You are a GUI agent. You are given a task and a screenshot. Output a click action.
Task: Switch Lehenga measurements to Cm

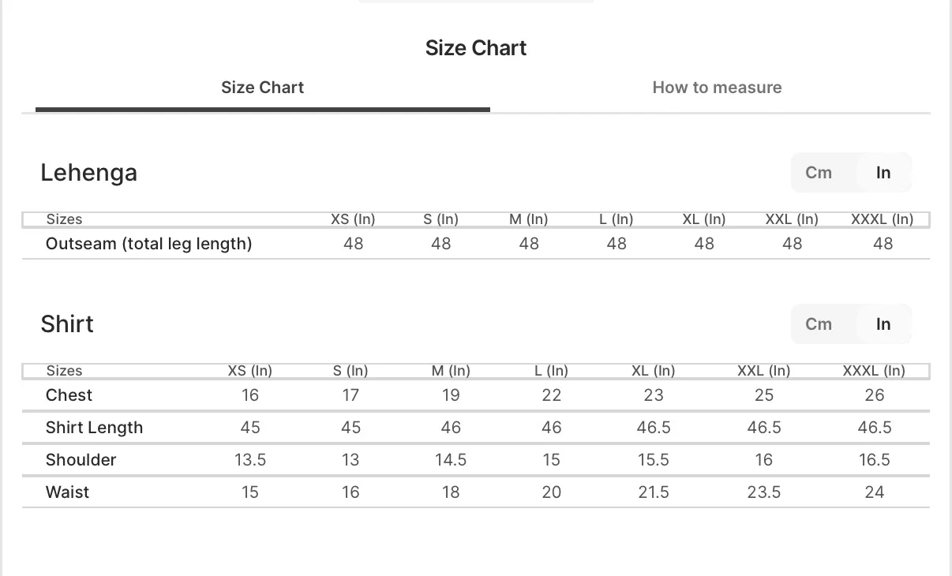point(819,173)
